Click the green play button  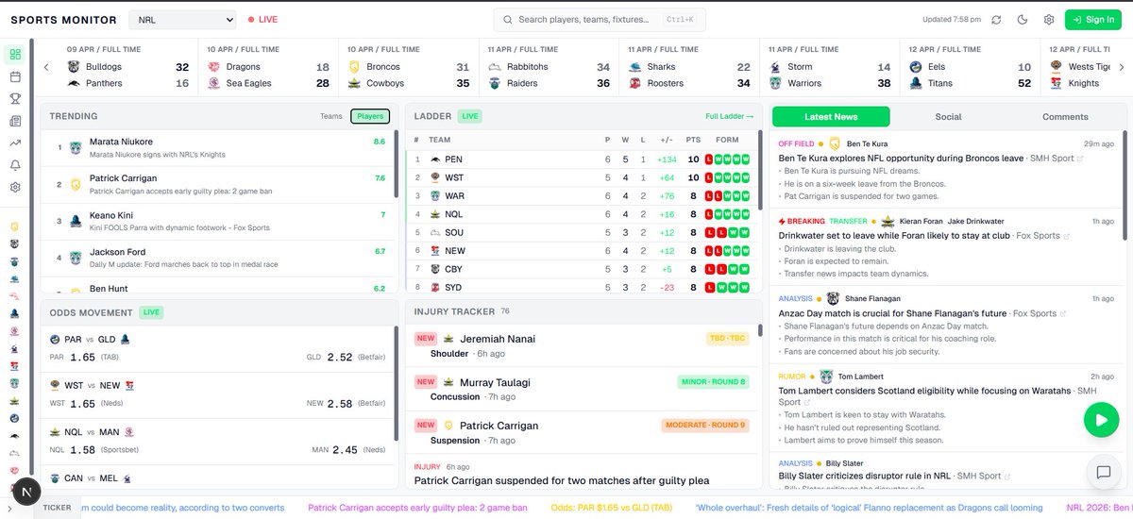(x=1101, y=420)
